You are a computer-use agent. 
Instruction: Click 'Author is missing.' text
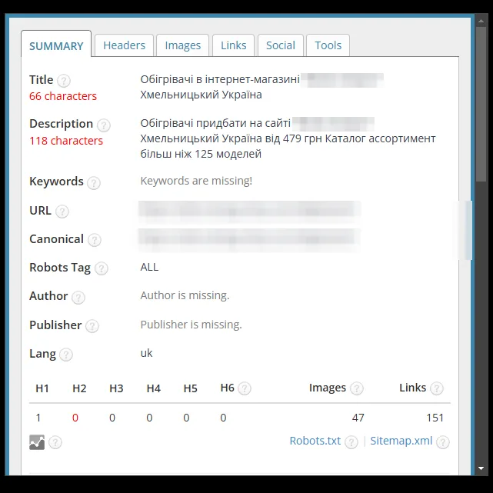coord(185,295)
